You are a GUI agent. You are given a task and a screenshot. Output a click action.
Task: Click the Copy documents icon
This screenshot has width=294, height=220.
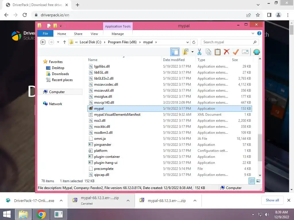pyautogui.click(x=208, y=52)
